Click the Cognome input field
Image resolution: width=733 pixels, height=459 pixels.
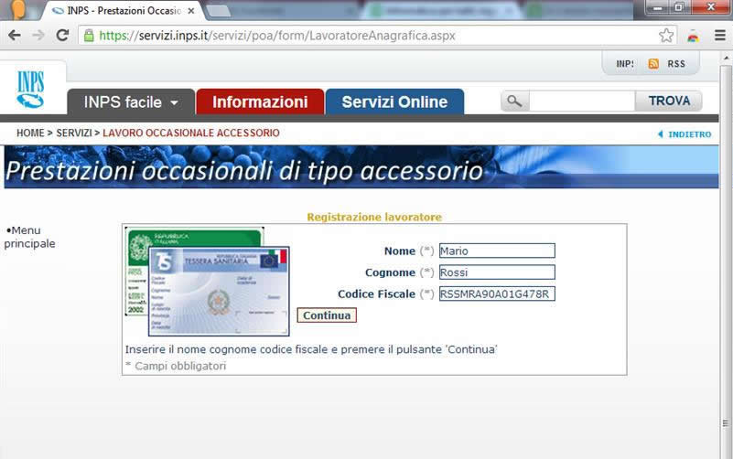(497, 272)
